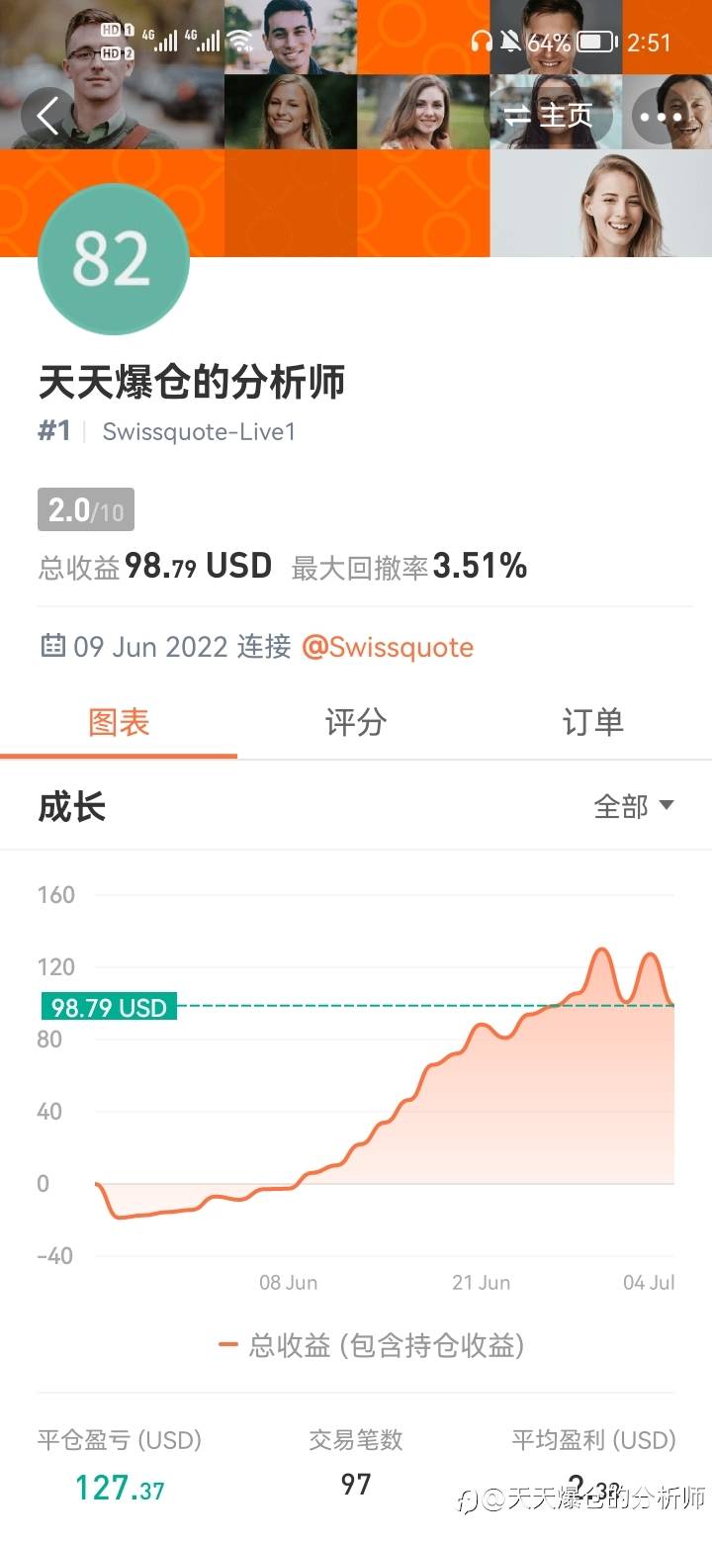
Task: Switch to the 评分 rating tab
Action: [355, 722]
